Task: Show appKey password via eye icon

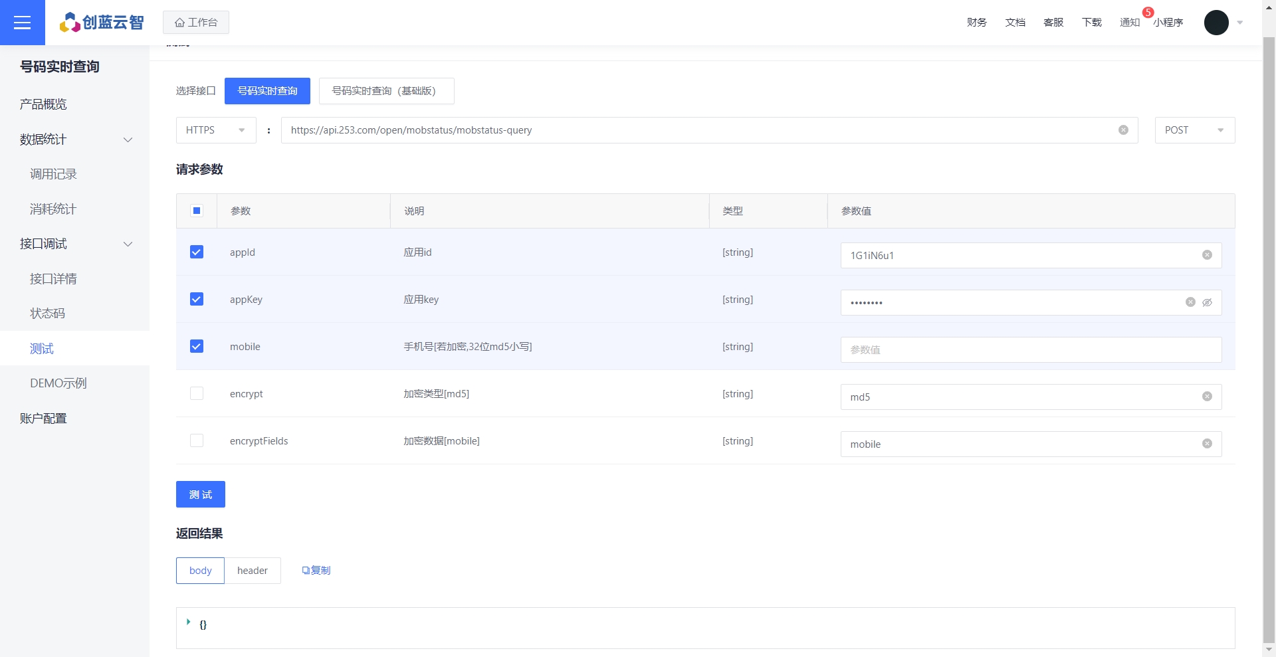Action: pos(1208,302)
